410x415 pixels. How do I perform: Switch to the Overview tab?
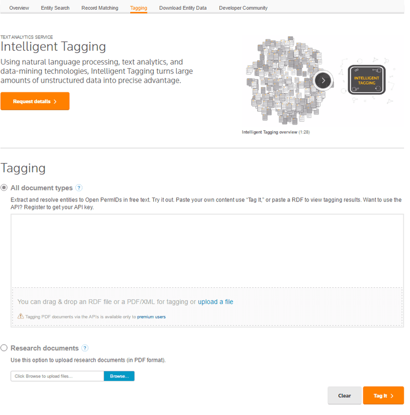pyautogui.click(x=19, y=8)
